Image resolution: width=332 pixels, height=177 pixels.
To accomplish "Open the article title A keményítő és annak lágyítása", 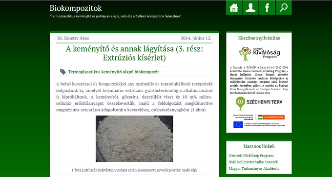I will pyautogui.click(x=134, y=53).
